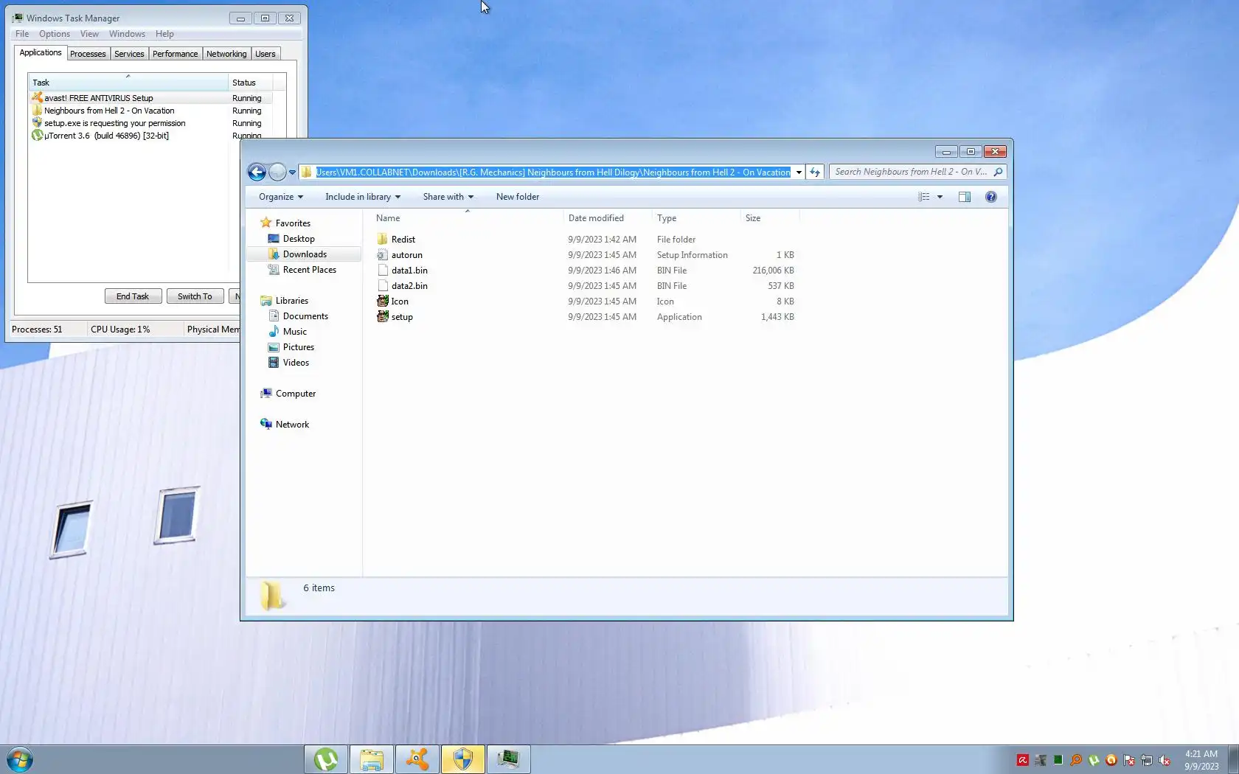Viewport: 1239px width, 774px height.
Task: Select the Redist folder icon
Action: [382, 240]
